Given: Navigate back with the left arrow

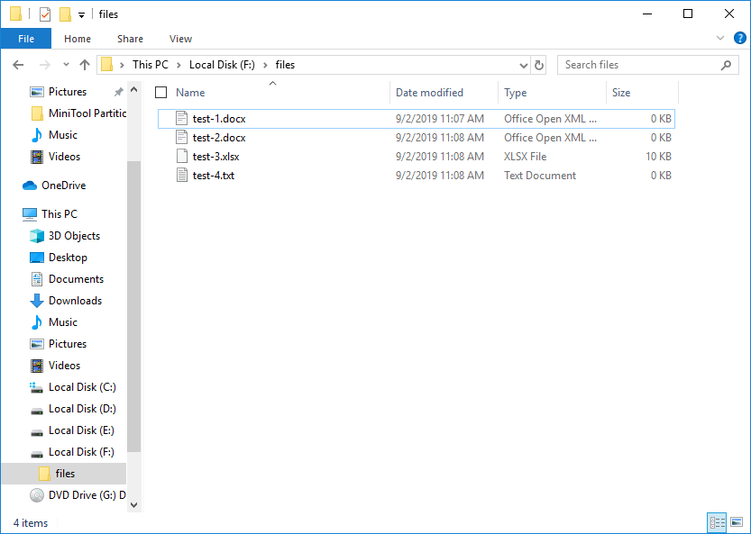Looking at the screenshot, I should [x=18, y=65].
